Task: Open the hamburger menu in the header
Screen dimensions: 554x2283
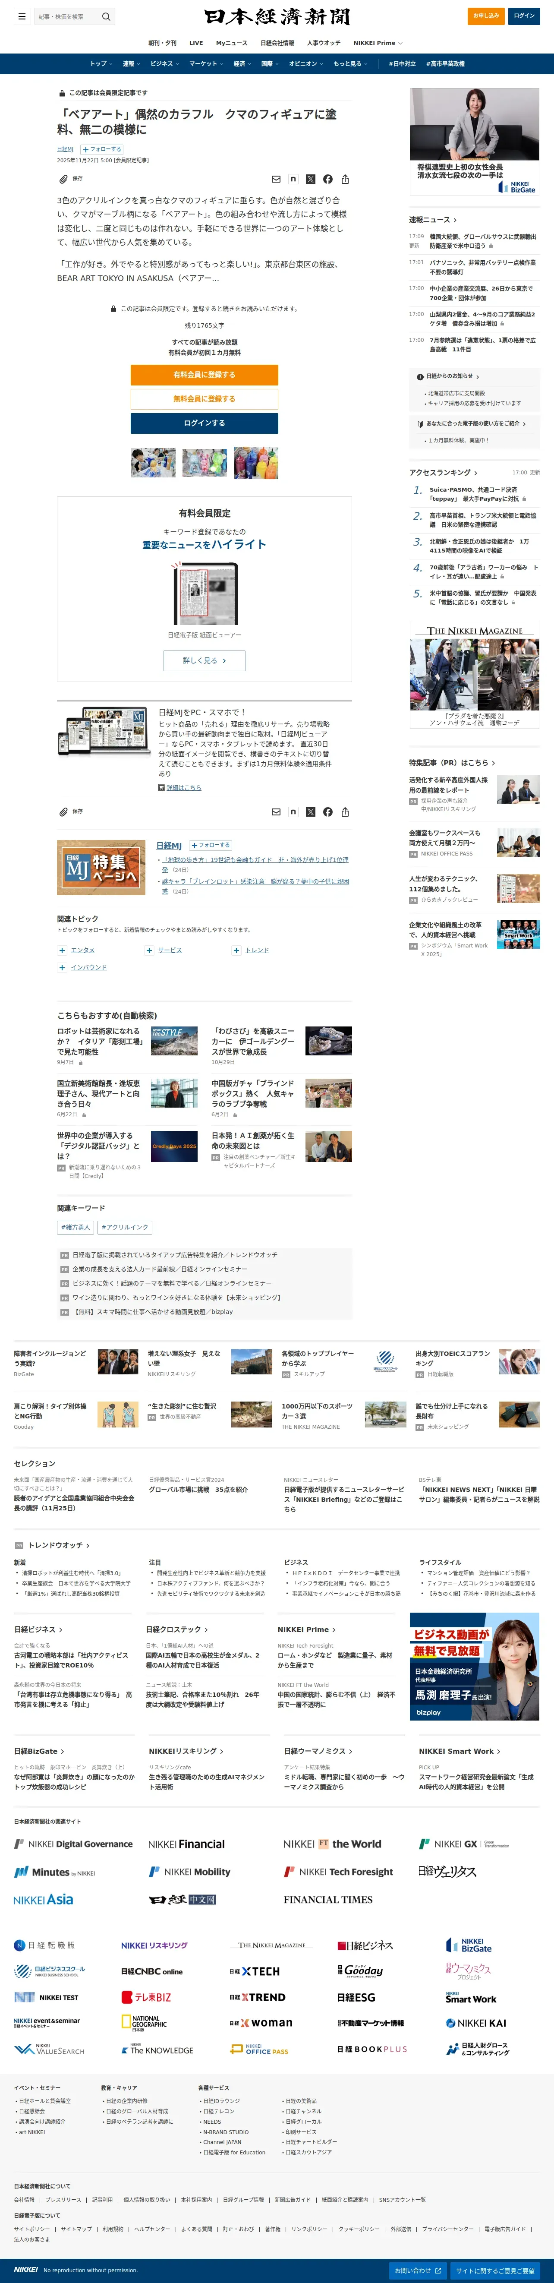Action: [22, 16]
